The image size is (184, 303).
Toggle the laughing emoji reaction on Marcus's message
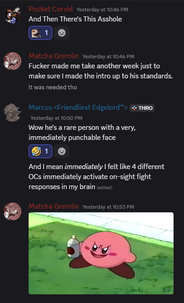pos(40,151)
